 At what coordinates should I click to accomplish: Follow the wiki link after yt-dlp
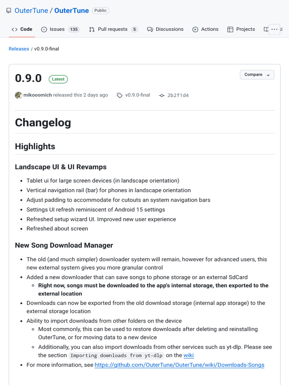(189, 355)
